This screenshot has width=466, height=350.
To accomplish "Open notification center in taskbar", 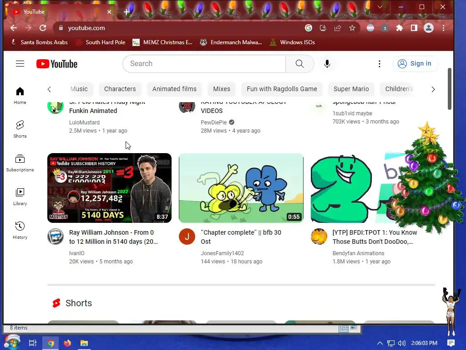I will 451,343.
